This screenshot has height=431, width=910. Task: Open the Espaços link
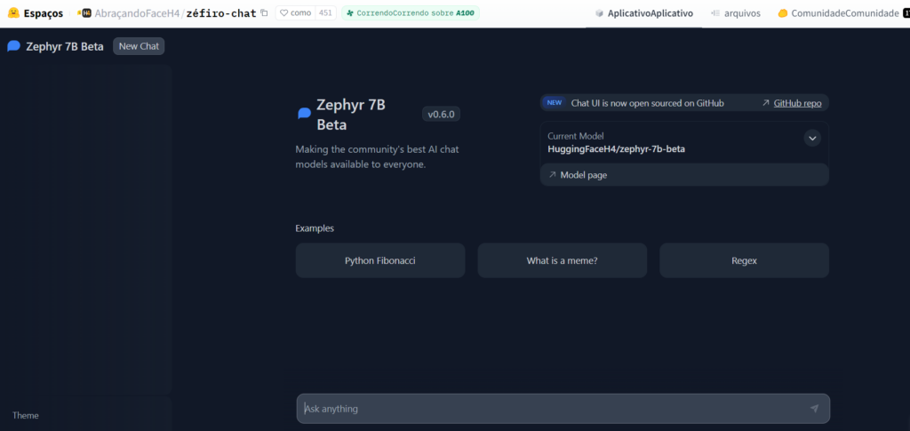(44, 13)
